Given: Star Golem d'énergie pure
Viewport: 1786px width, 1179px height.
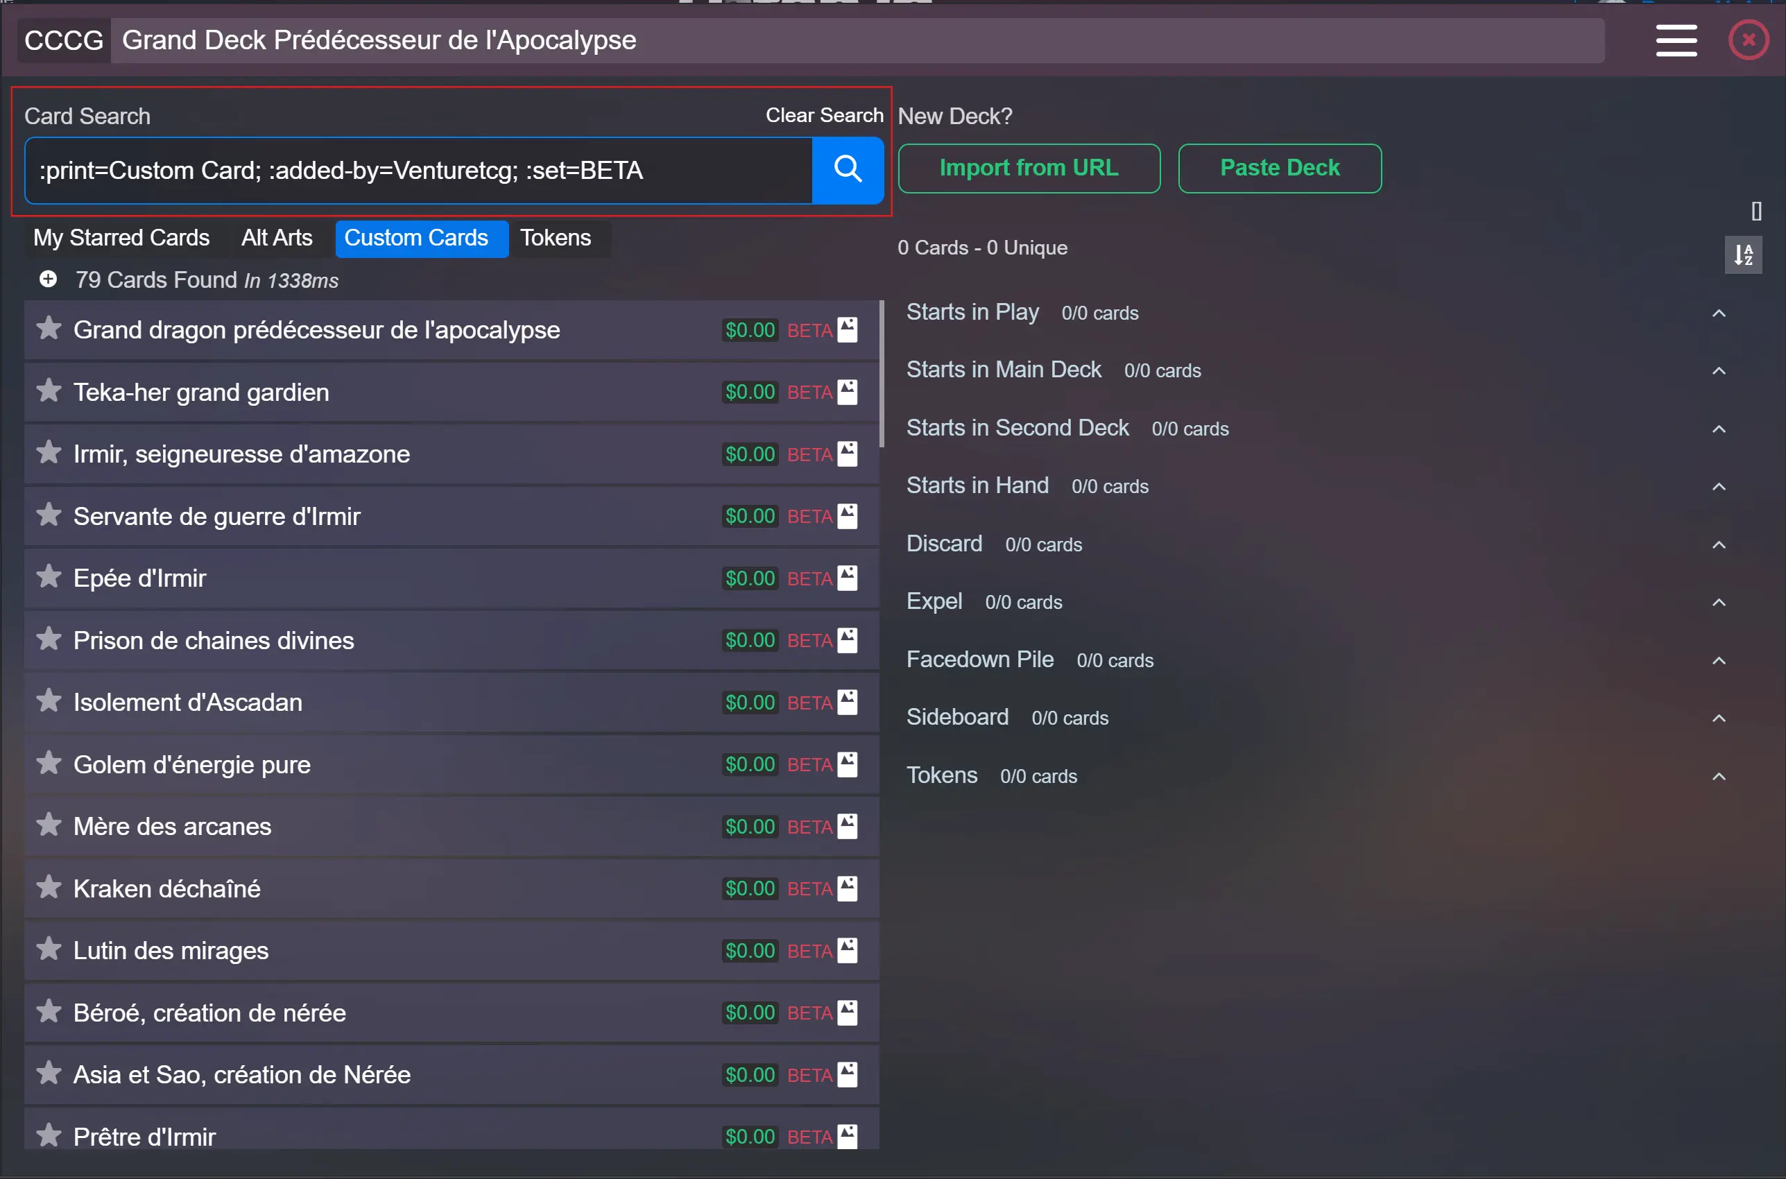Looking at the screenshot, I should 49,763.
